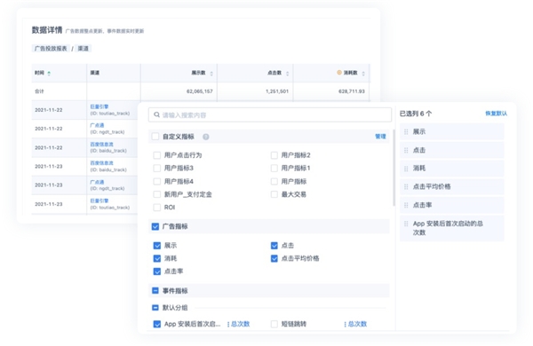
Task: Focus the 请输入搜索内容 search field
Action: pos(270,114)
